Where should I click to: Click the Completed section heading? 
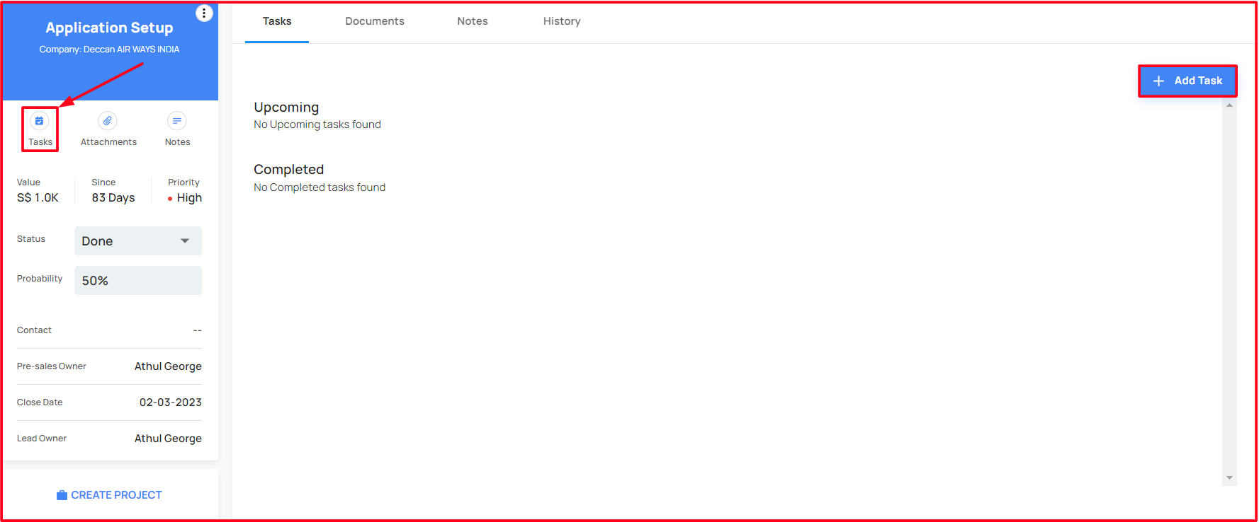click(x=289, y=170)
